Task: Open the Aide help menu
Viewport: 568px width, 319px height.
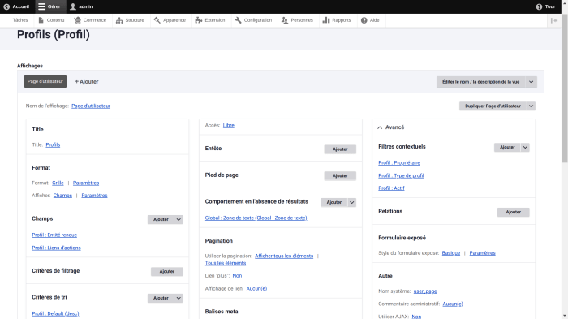Action: [x=370, y=20]
